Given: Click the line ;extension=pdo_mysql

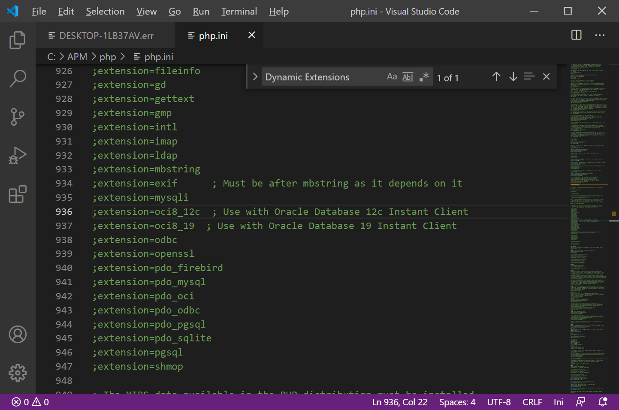Looking at the screenshot, I should (x=149, y=282).
